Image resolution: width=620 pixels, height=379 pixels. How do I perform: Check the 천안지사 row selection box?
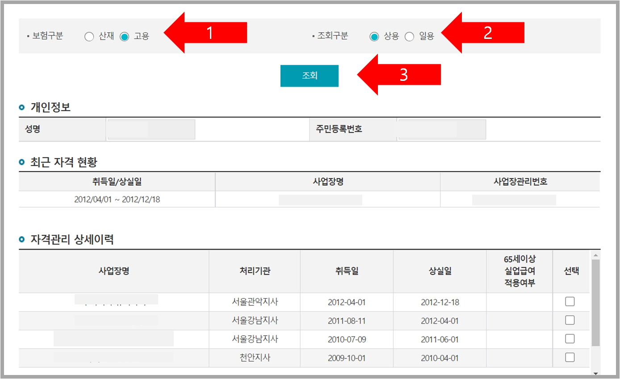(570, 358)
